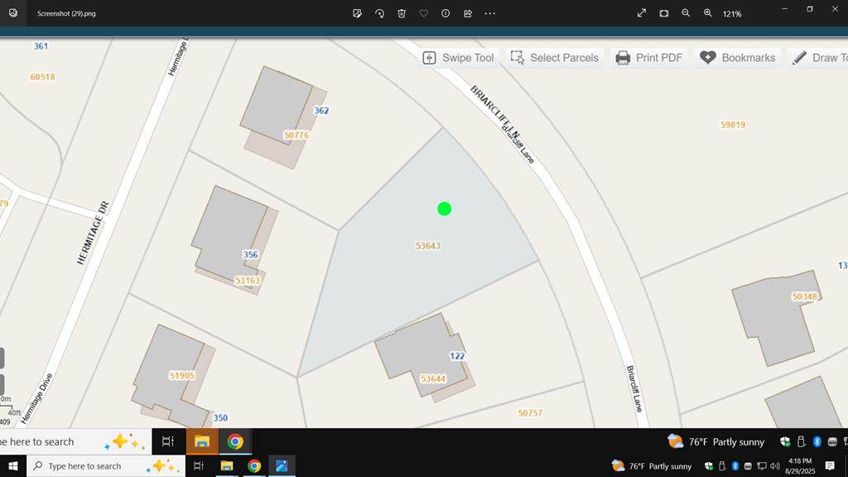Click the green marker on parcel 53643
The image size is (848, 477).
coord(444,209)
